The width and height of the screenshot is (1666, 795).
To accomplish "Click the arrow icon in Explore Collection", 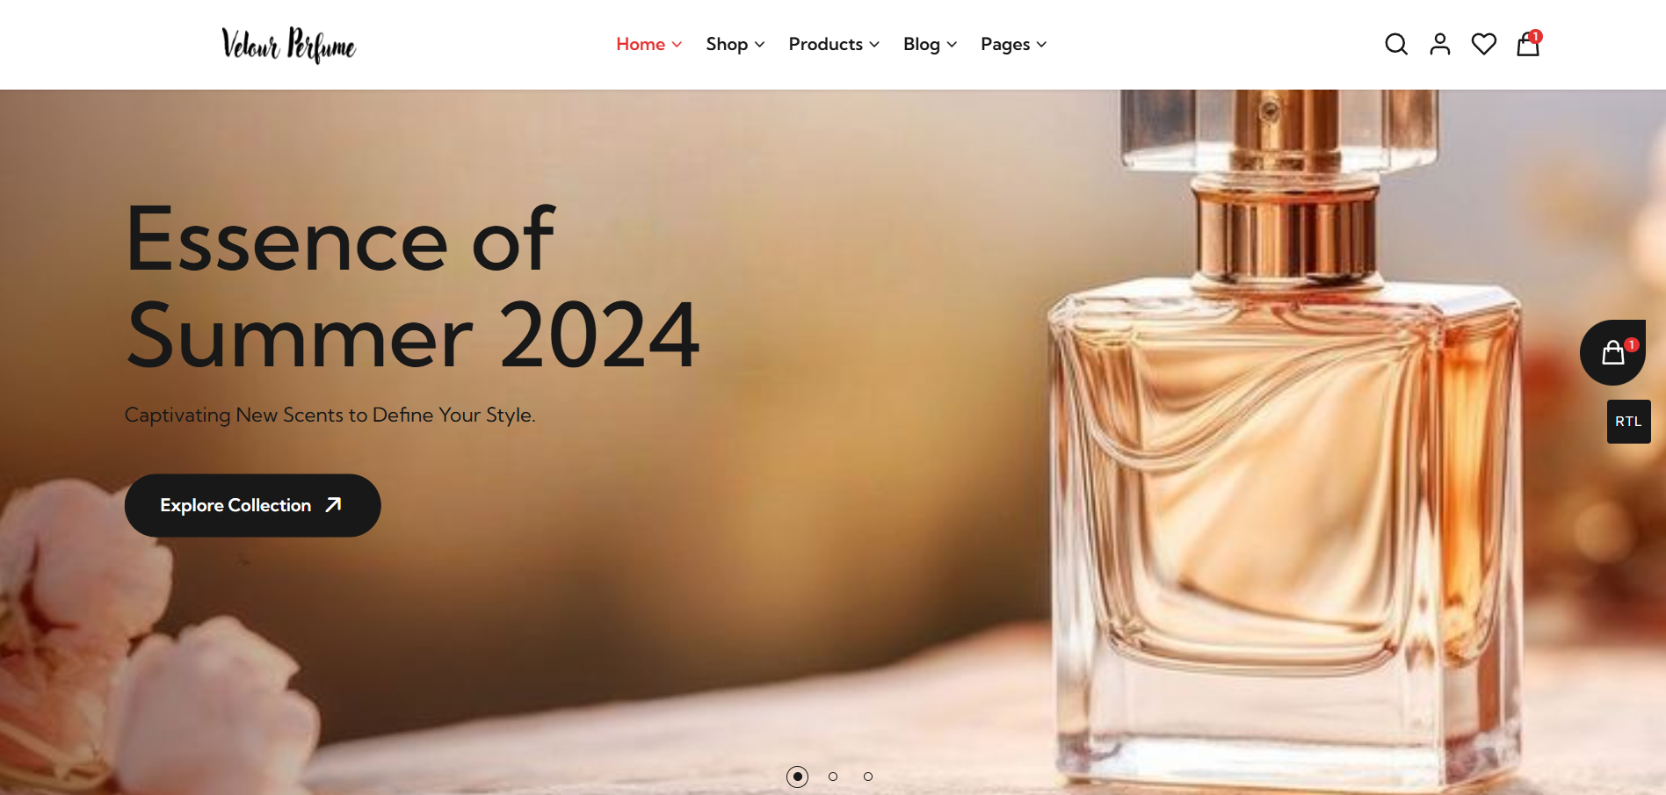I will [333, 505].
